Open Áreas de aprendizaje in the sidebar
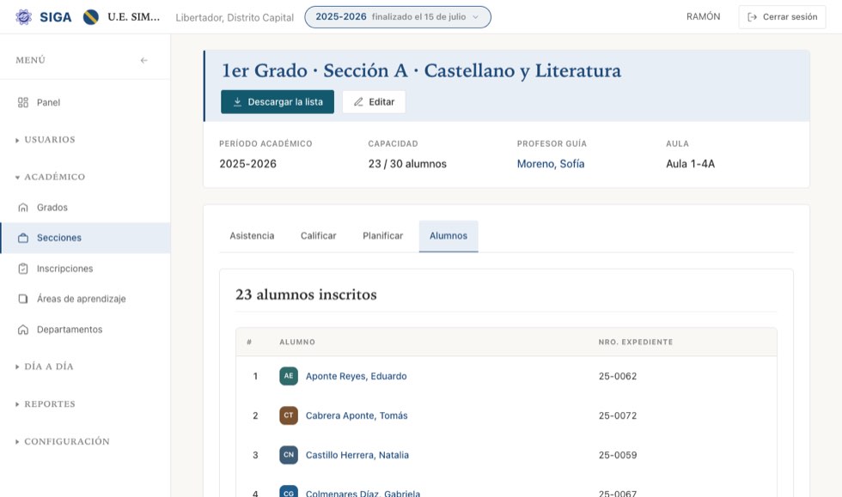Viewport: 842px width, 497px height. point(85,299)
